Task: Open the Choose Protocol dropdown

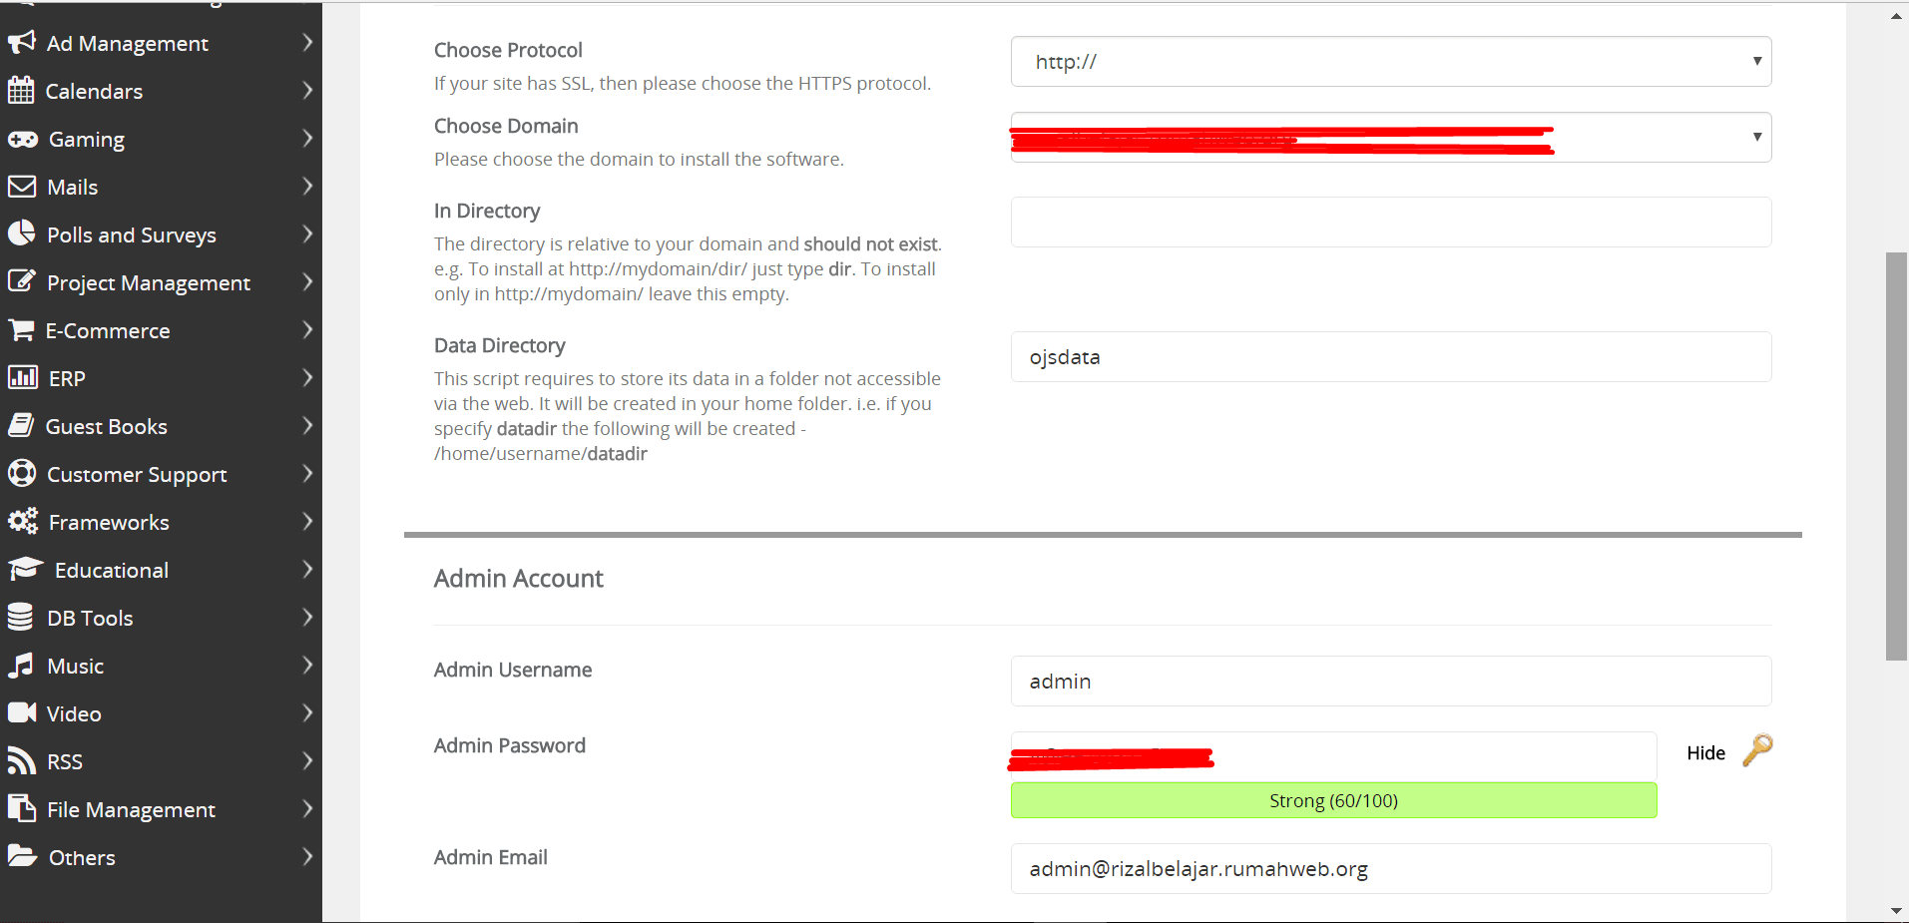Action: tap(1391, 62)
